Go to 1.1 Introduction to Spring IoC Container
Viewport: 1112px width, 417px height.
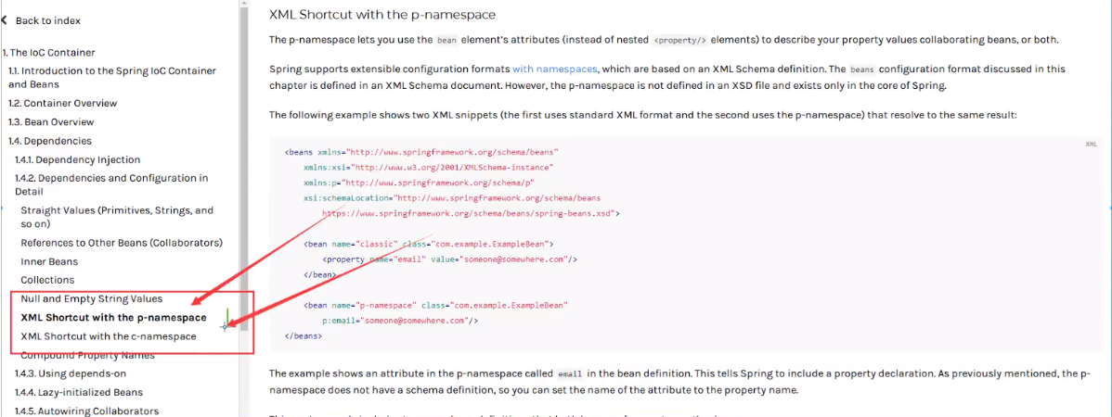pyautogui.click(x=111, y=77)
